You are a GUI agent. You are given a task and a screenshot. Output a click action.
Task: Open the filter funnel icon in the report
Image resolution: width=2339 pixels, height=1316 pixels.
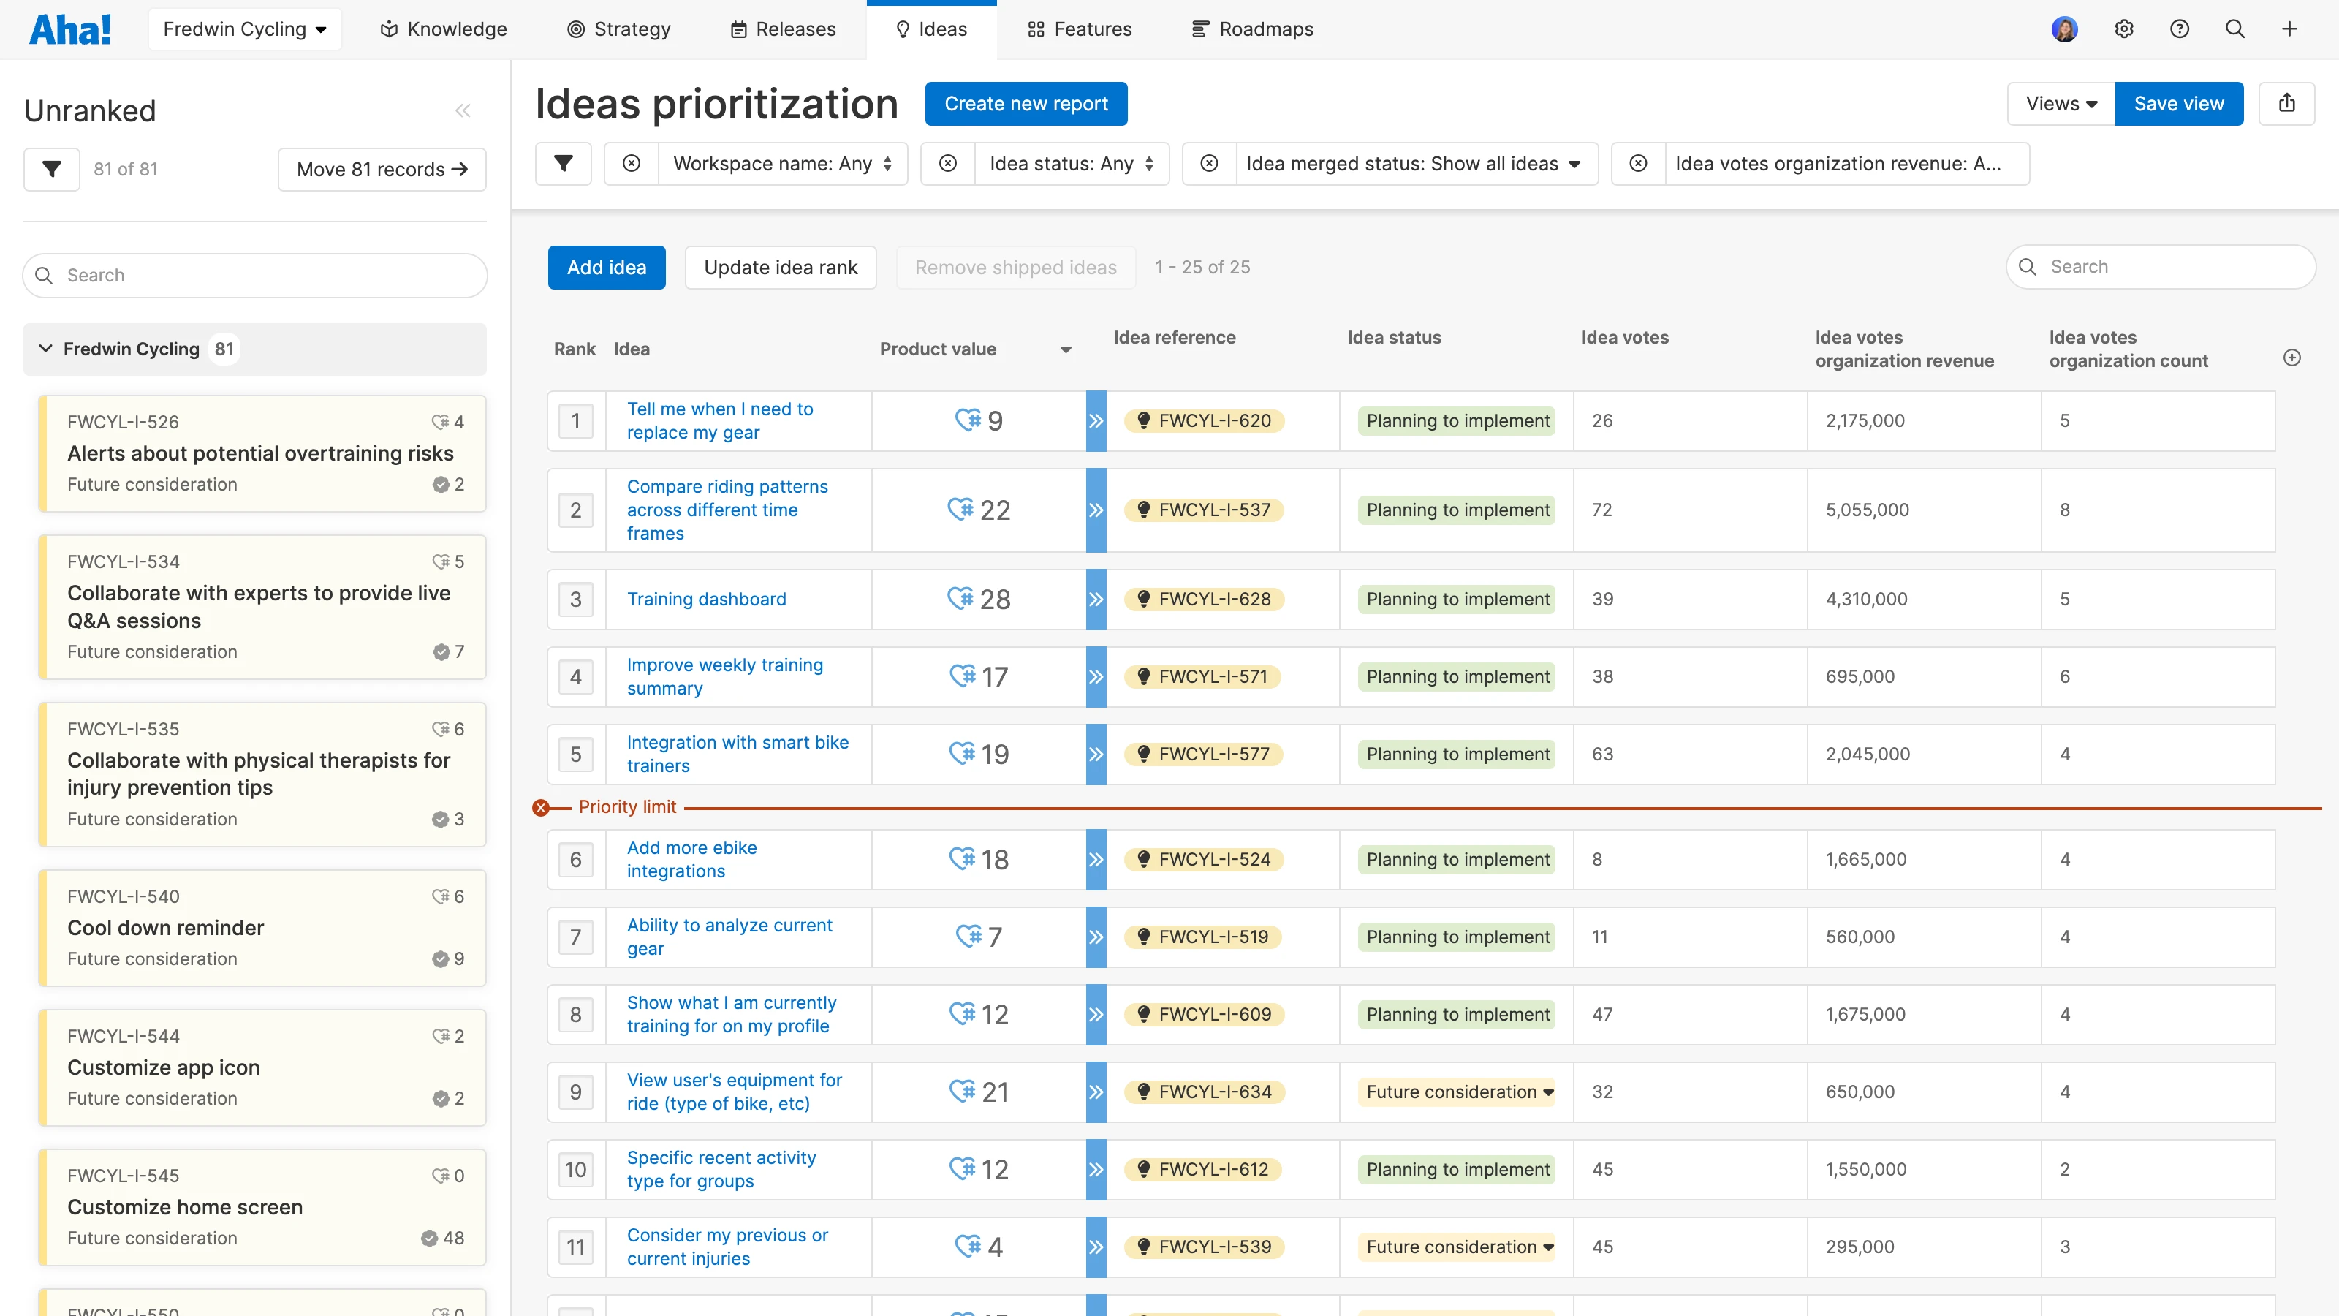coord(563,164)
